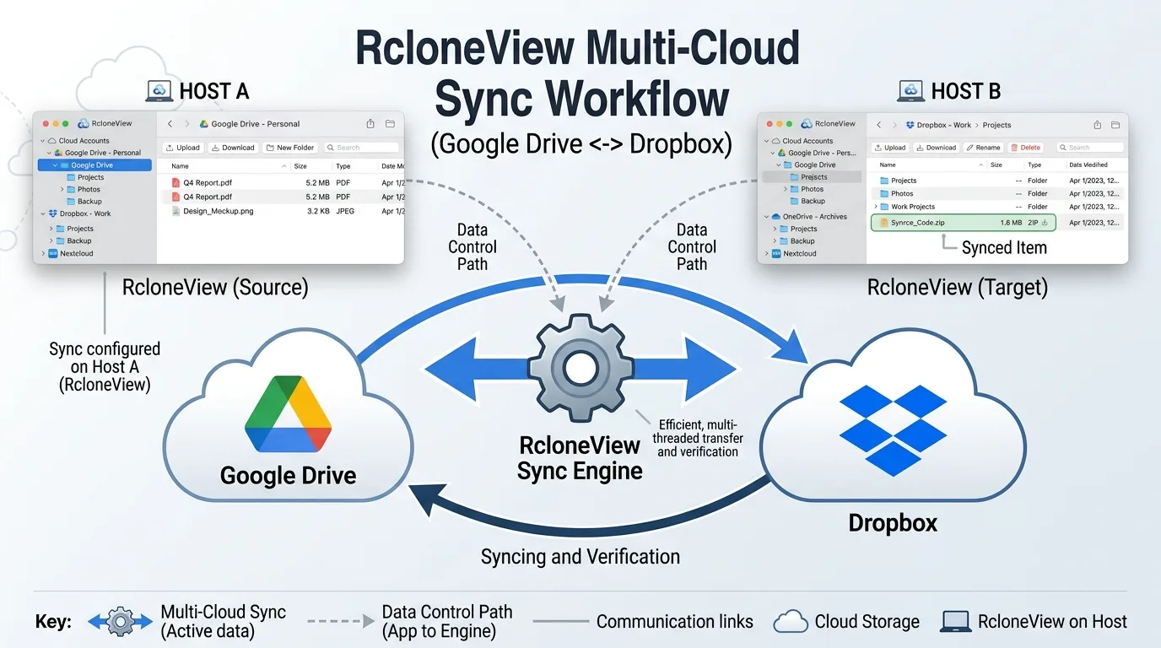Focus the Search field in Host B
The width and height of the screenshot is (1161, 648).
[x=1090, y=148]
